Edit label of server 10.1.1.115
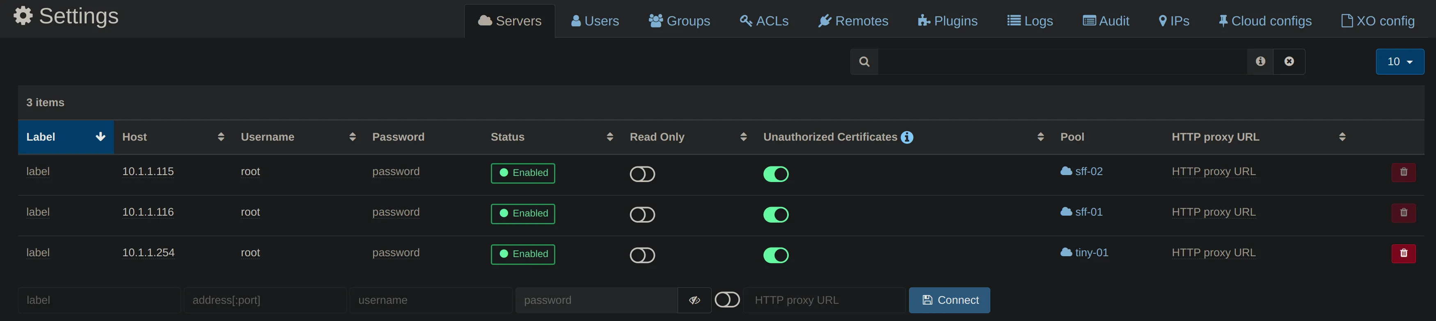The image size is (1436, 321). (38, 172)
